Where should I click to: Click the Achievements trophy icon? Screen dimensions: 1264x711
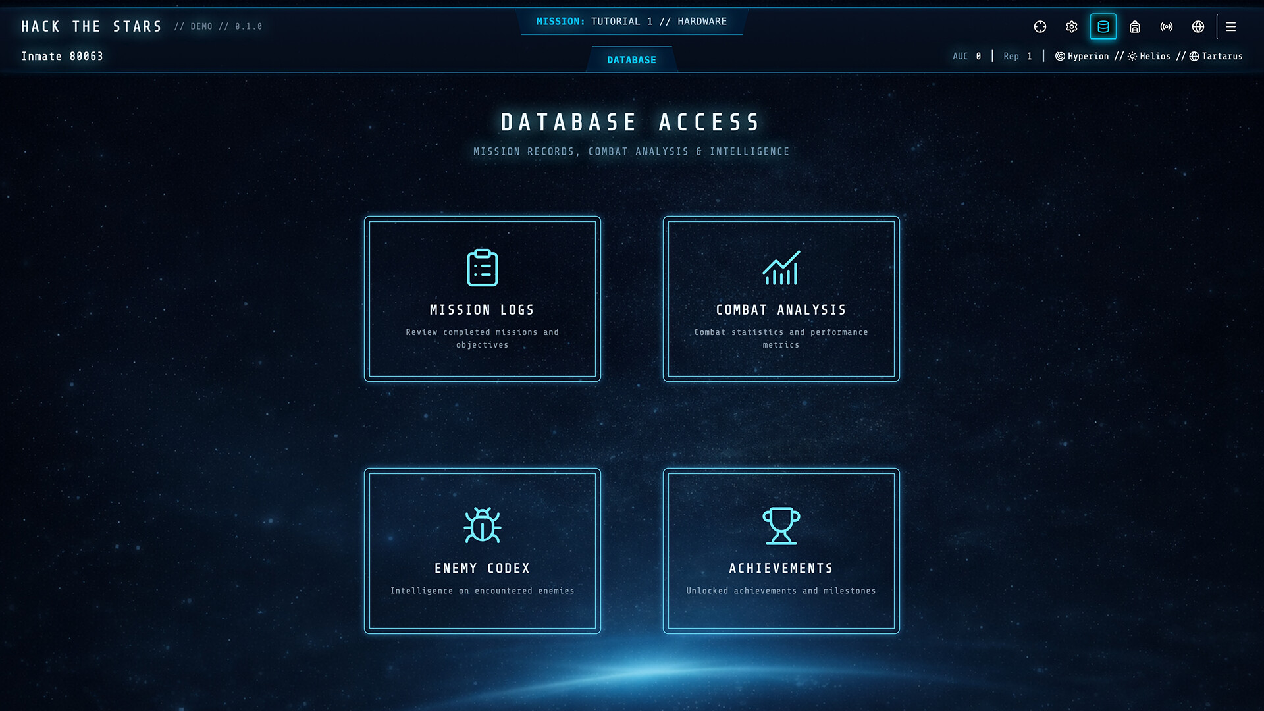pos(781,526)
